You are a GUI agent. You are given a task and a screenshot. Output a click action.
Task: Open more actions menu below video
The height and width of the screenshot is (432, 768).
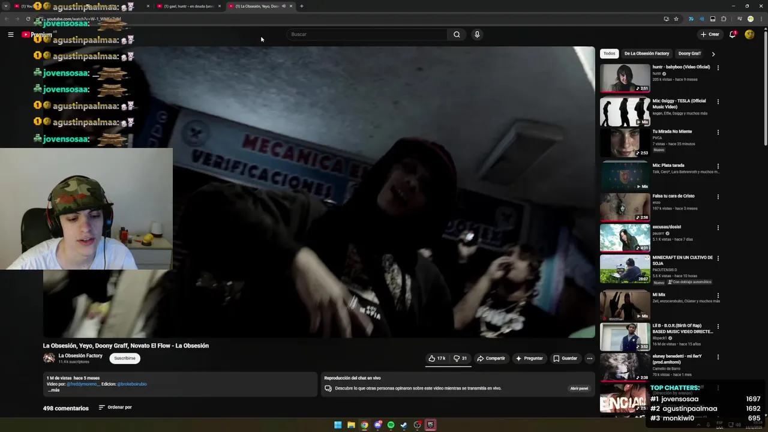coord(590,358)
